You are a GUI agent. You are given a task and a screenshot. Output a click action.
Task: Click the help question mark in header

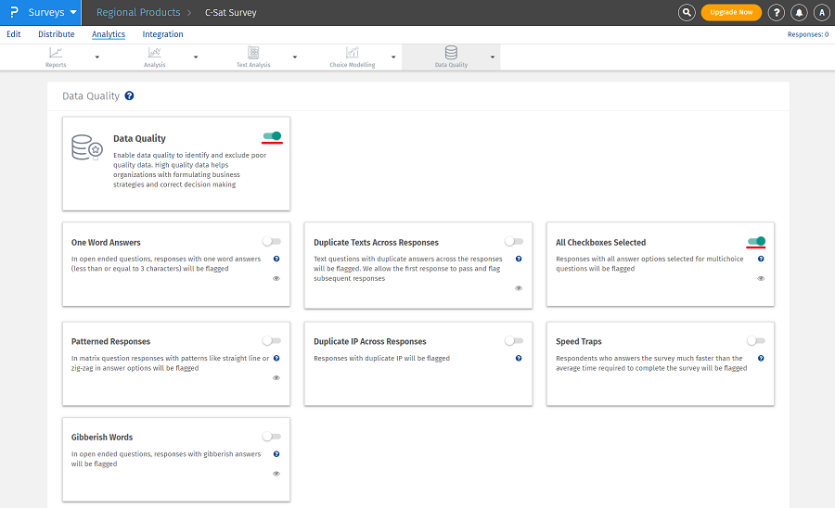(777, 13)
